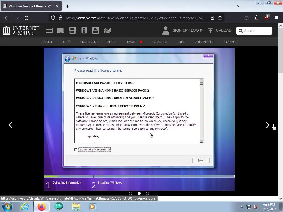Open the Texts book icon
Screen dimensions: 283x212
click(x=61, y=30)
